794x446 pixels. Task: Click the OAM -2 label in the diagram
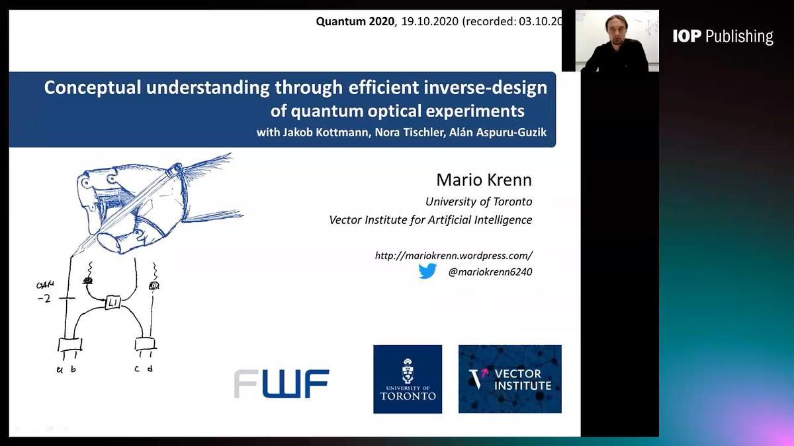click(45, 293)
